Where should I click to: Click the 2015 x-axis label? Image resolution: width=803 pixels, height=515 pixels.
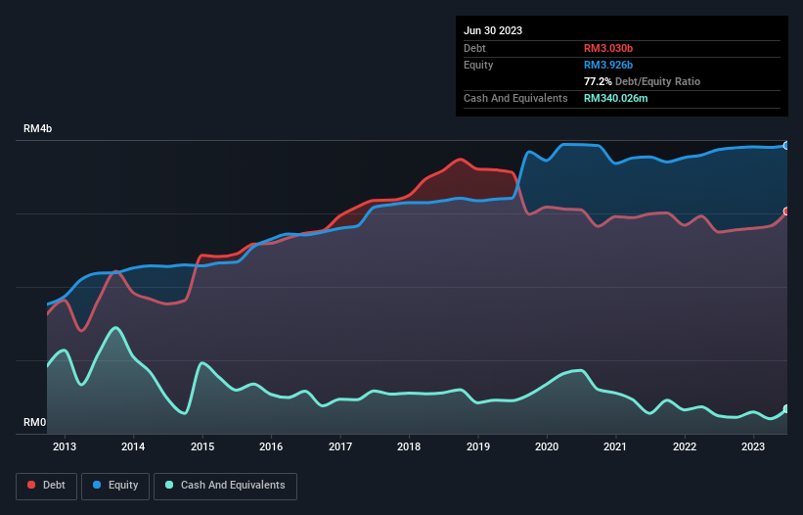point(202,446)
